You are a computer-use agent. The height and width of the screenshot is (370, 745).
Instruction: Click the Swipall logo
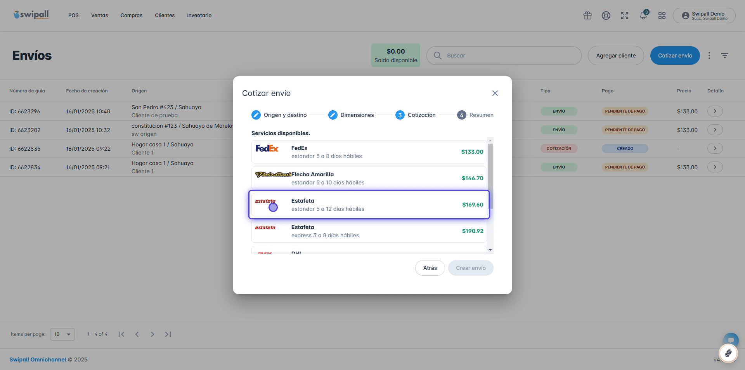[31, 15]
